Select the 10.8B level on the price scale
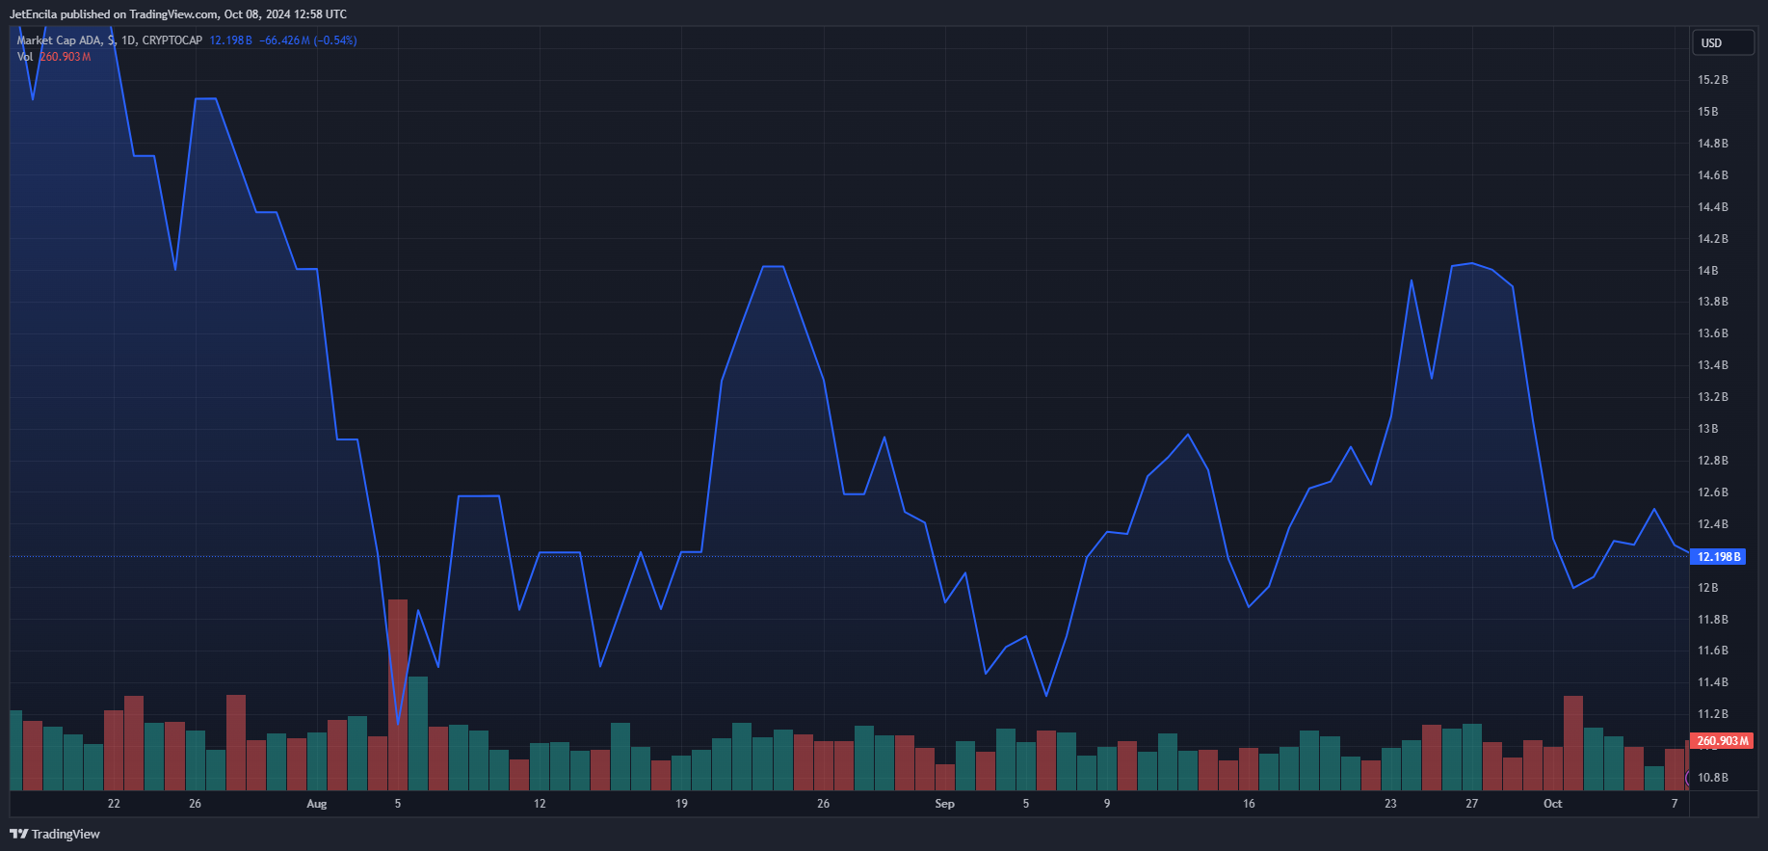This screenshot has height=851, width=1768. [1712, 778]
